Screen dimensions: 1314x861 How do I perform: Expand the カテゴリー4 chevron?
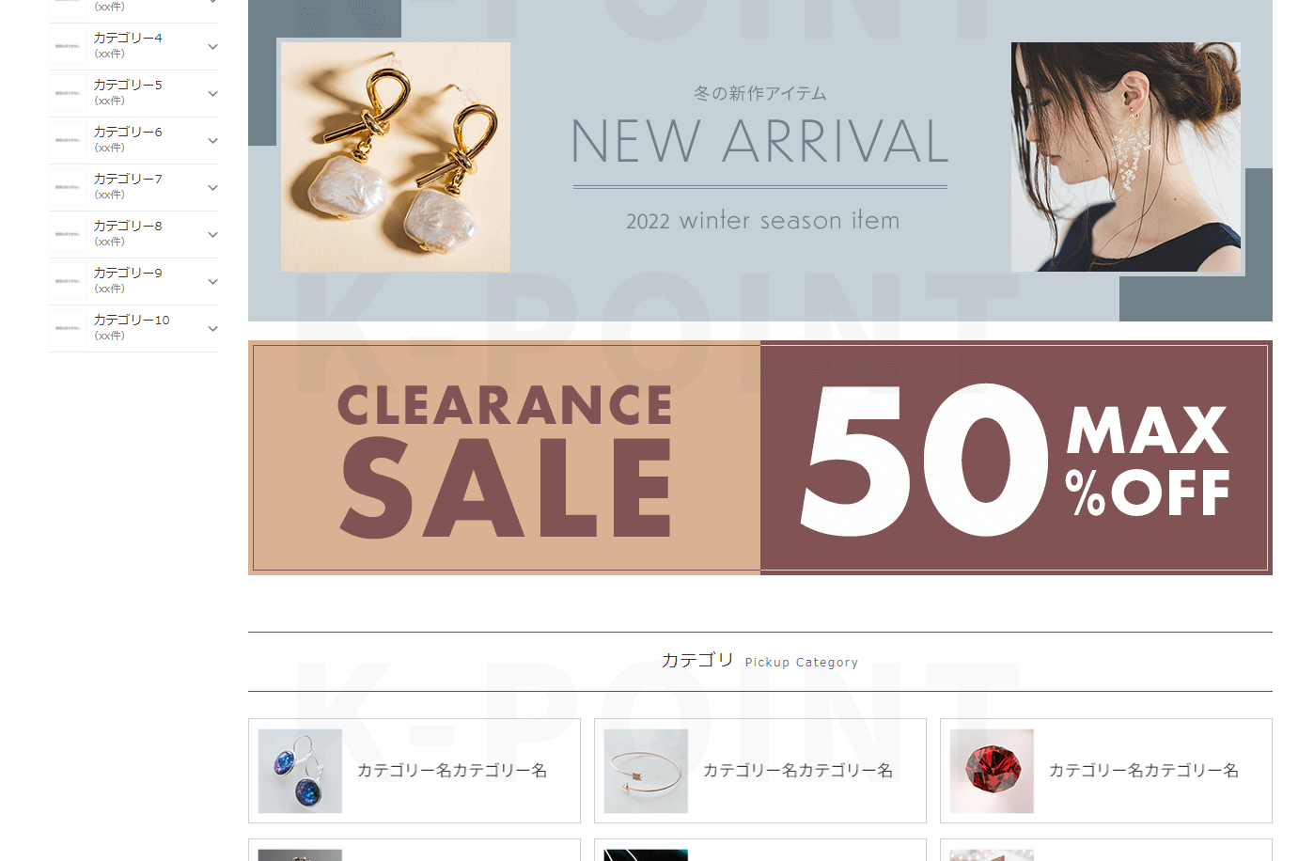click(212, 46)
